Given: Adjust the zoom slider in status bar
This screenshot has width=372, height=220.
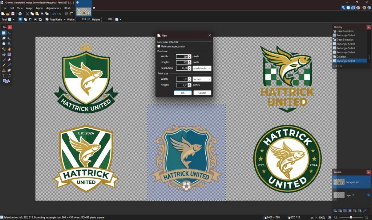Looking at the screenshot, I should point(351,217).
